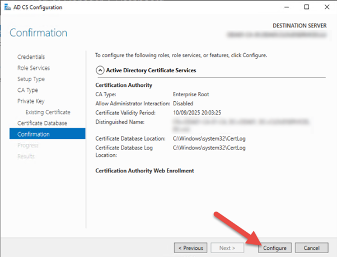Click the Certification Authority heading
The image size is (337, 257).
pos(124,85)
